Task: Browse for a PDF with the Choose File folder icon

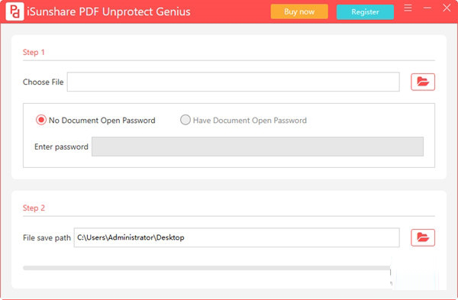Action: point(423,82)
